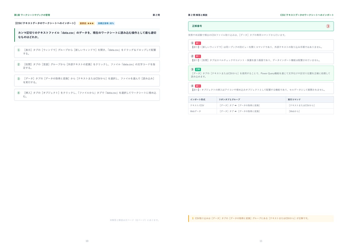The image size is (348, 246).
Task: Click page number 11
Action: 261,241
